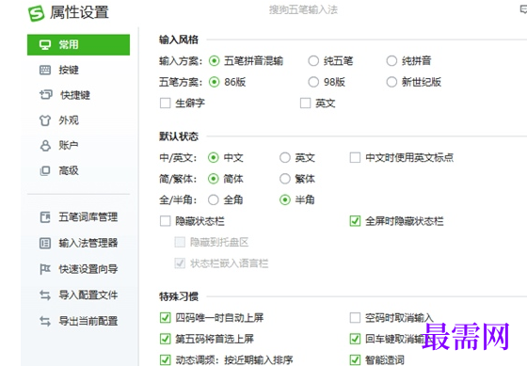Click the shirt icon beside 外观
Image resolution: width=527 pixels, height=366 pixels.
pos(45,120)
